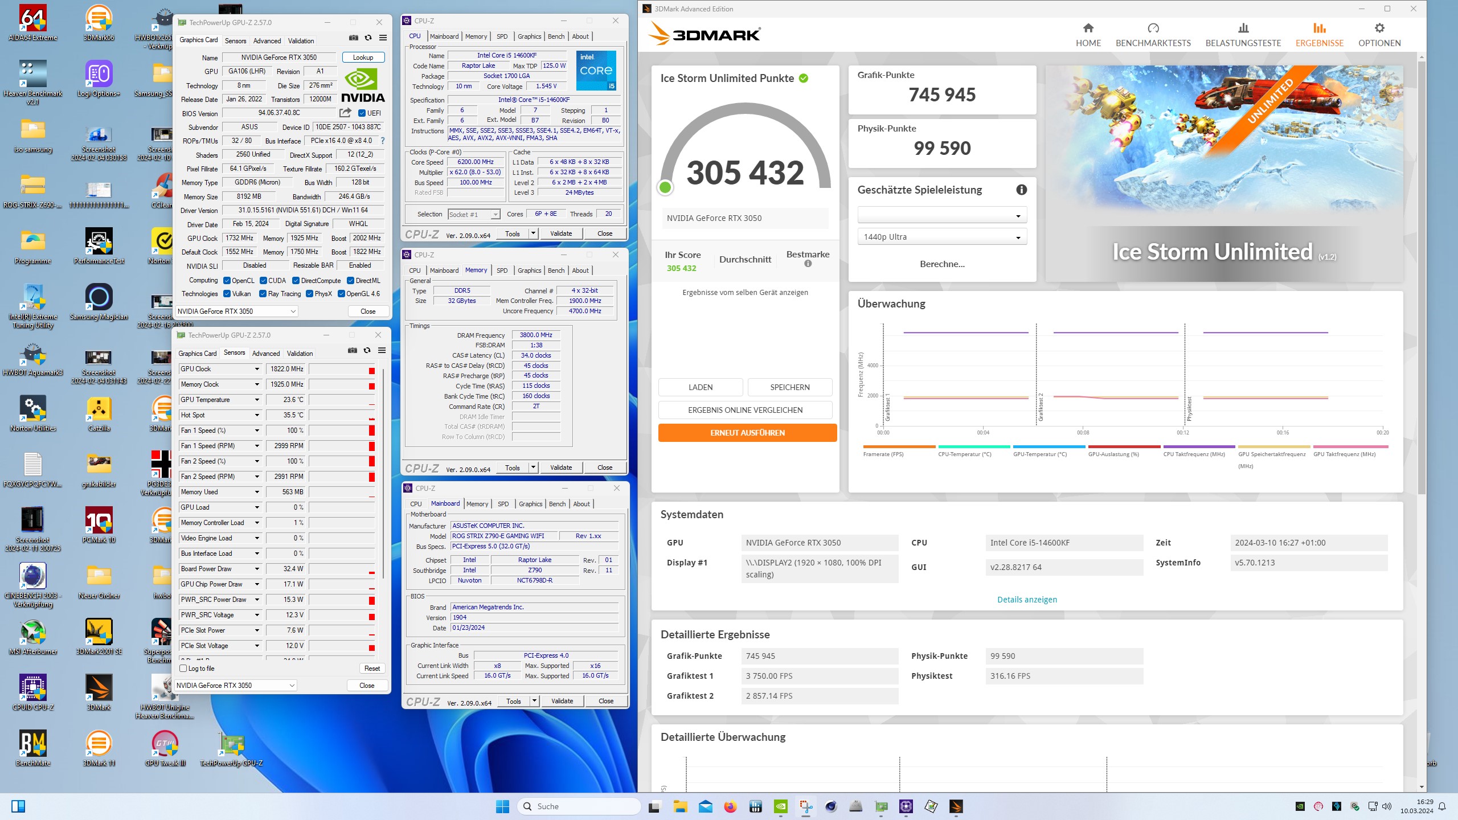This screenshot has width=1458, height=820.
Task: Open SPD tab in middle CPU-Z window
Action: [x=502, y=270]
